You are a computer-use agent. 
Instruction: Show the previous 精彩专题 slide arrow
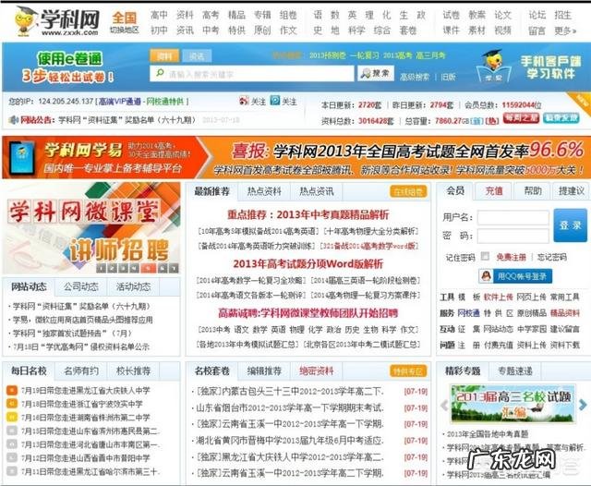point(444,405)
